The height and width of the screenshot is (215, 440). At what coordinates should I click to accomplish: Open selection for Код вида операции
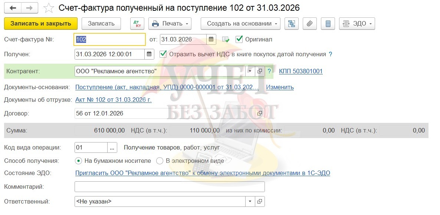click(x=112, y=148)
